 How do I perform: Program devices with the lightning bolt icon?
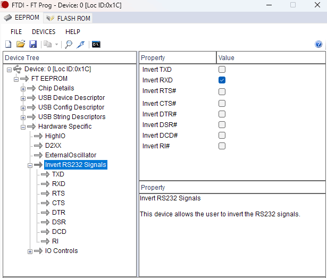[81, 44]
